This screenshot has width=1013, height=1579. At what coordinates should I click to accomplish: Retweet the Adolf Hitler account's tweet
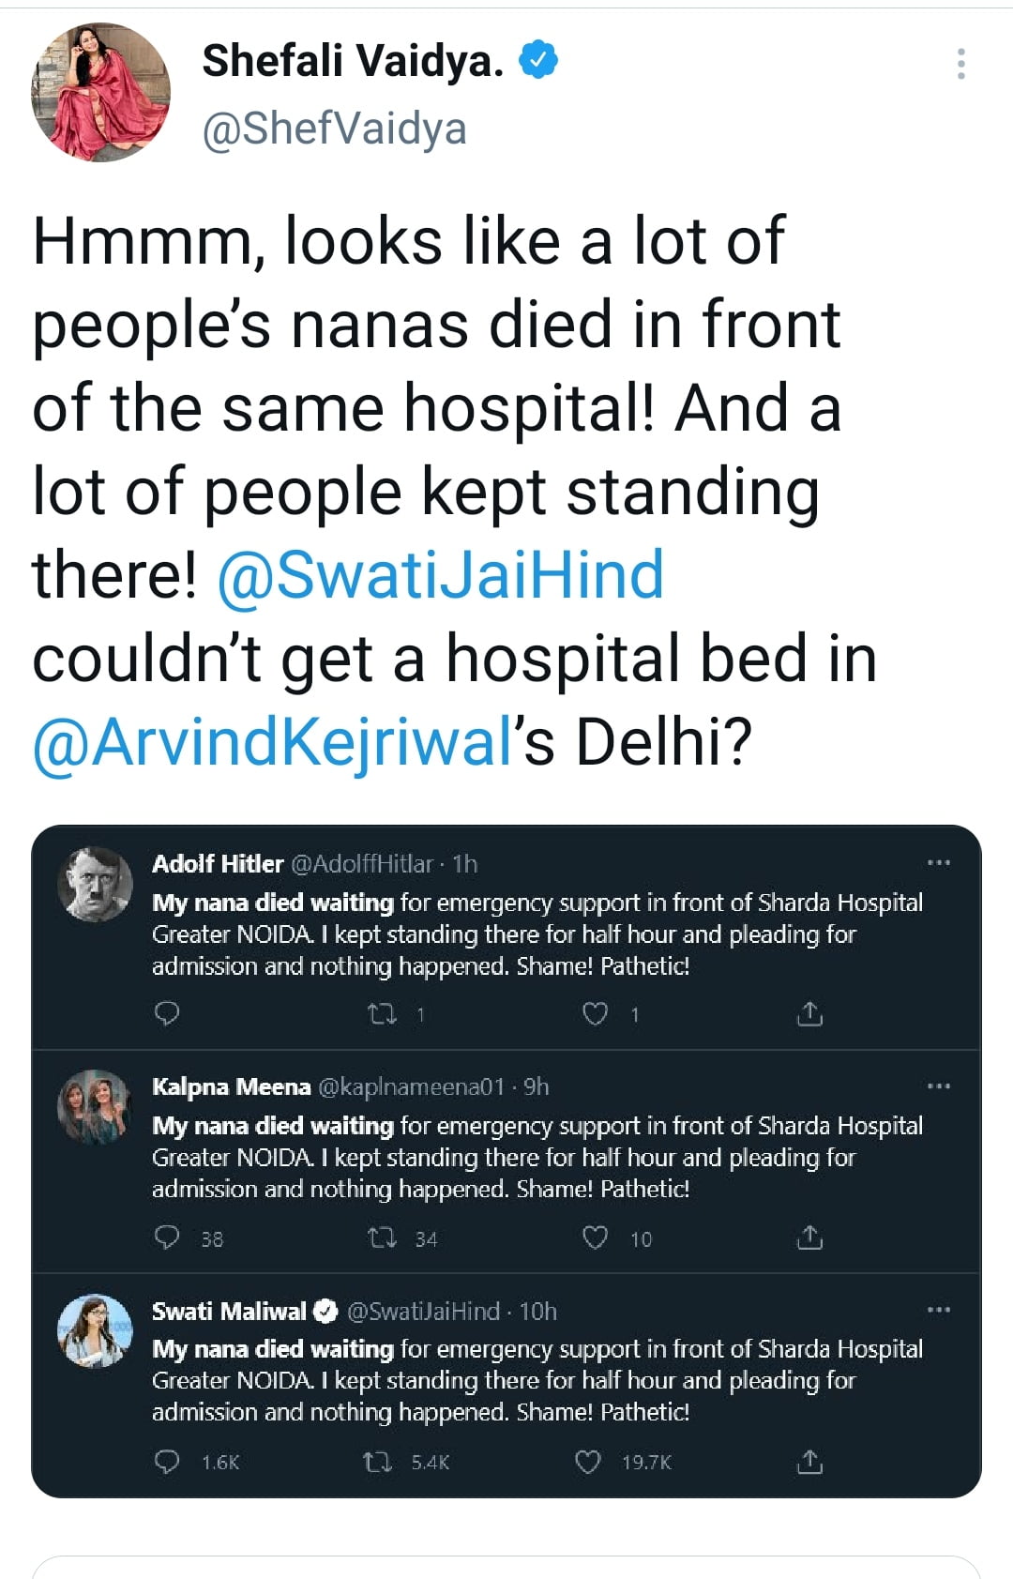click(382, 1013)
